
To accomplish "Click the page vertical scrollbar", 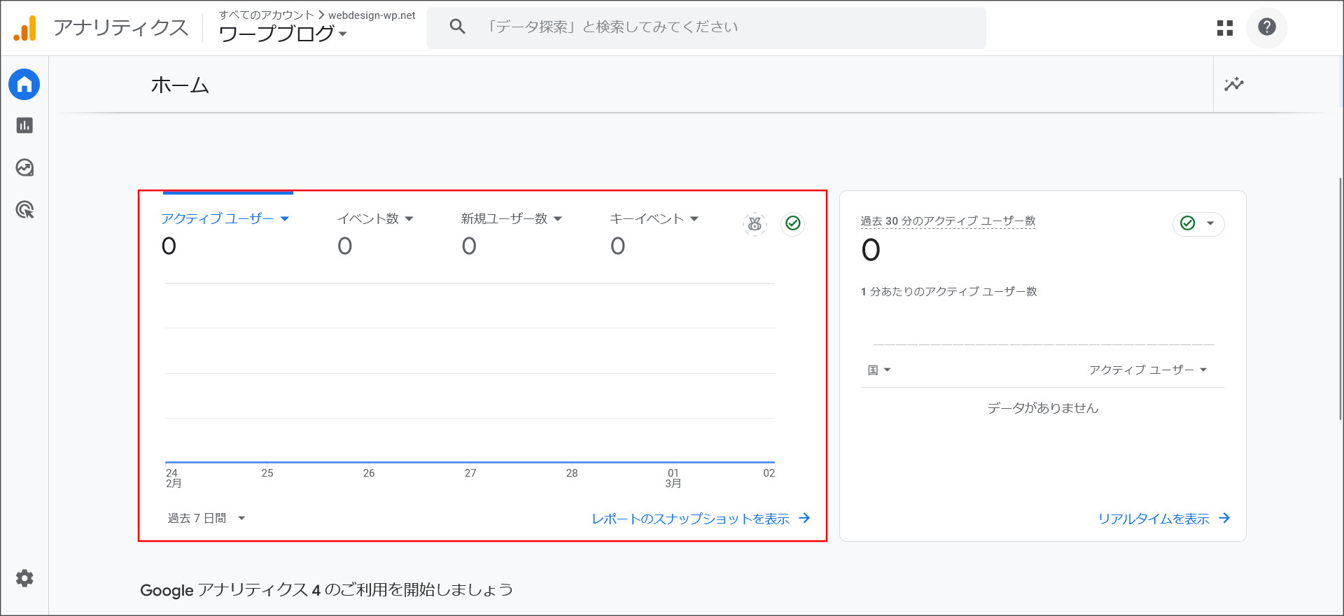I will click(x=1340, y=298).
